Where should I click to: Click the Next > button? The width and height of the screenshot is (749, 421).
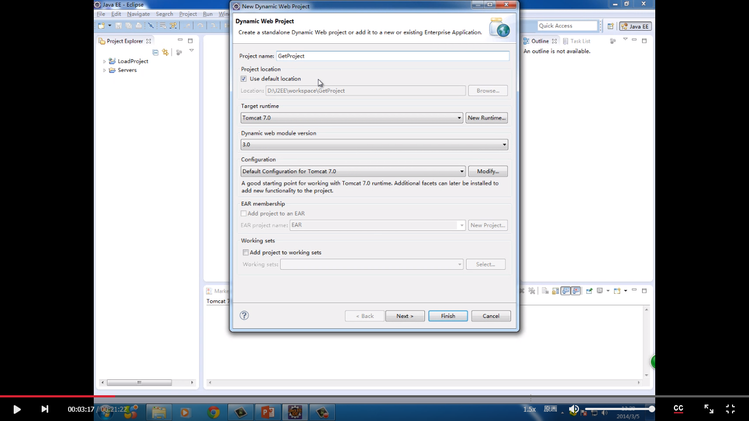tap(405, 316)
